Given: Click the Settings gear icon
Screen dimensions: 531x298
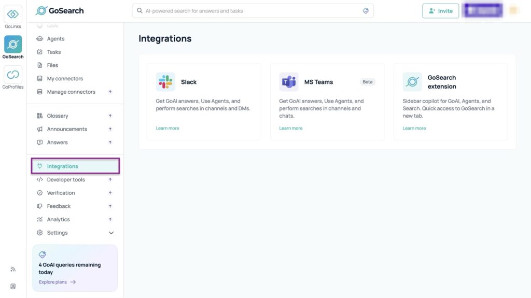Looking at the screenshot, I should tap(39, 233).
